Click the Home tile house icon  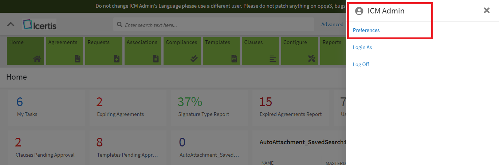click(x=37, y=59)
